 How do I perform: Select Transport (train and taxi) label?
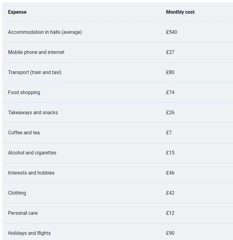(x=35, y=72)
